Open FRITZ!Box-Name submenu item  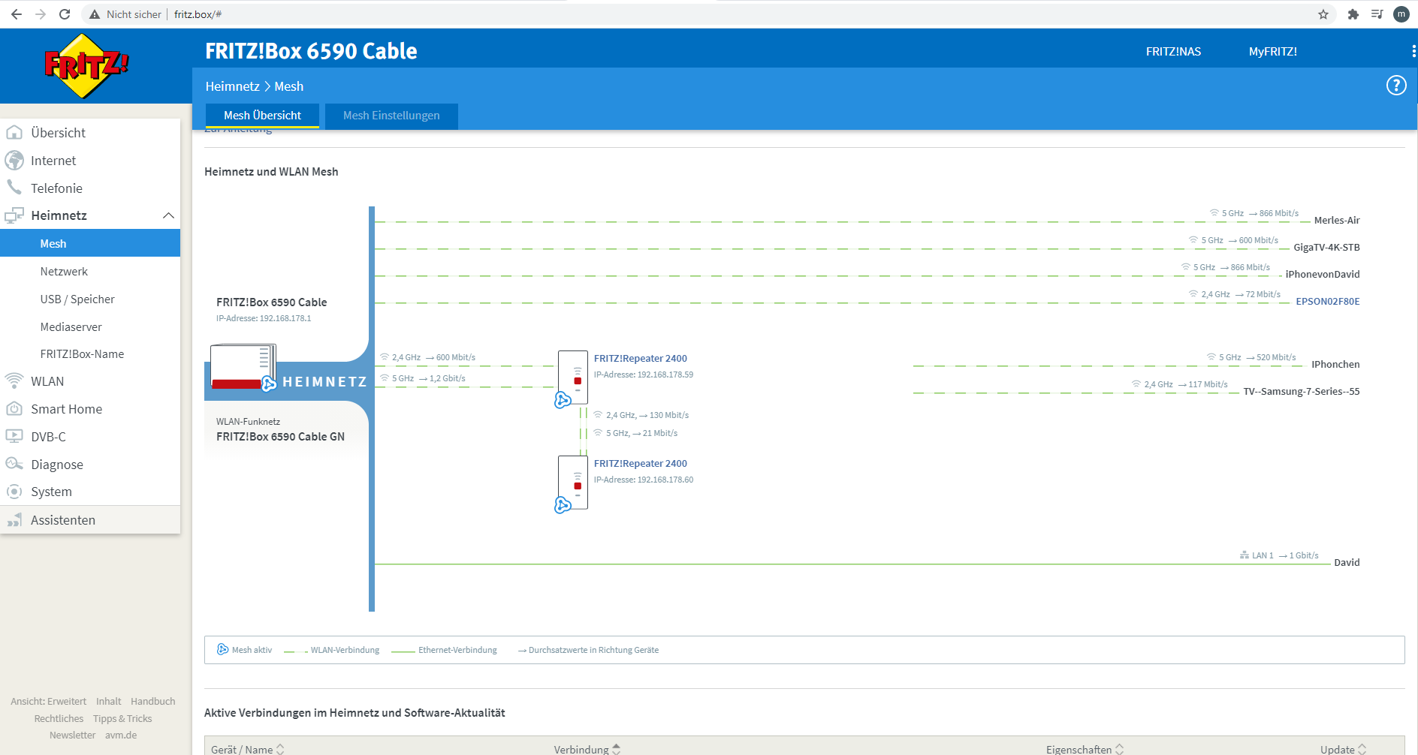point(82,353)
